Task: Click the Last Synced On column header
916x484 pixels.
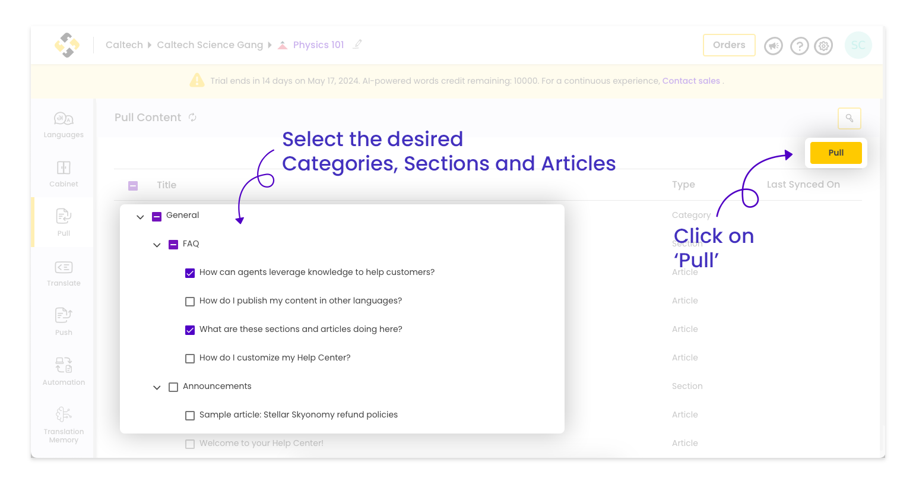Action: 803,185
